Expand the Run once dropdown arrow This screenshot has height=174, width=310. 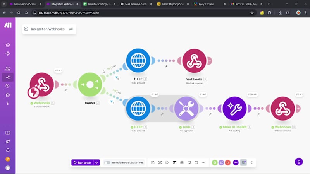[96, 162]
